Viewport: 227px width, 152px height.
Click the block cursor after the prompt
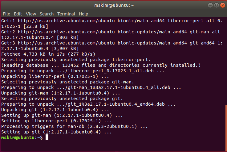click(47, 137)
